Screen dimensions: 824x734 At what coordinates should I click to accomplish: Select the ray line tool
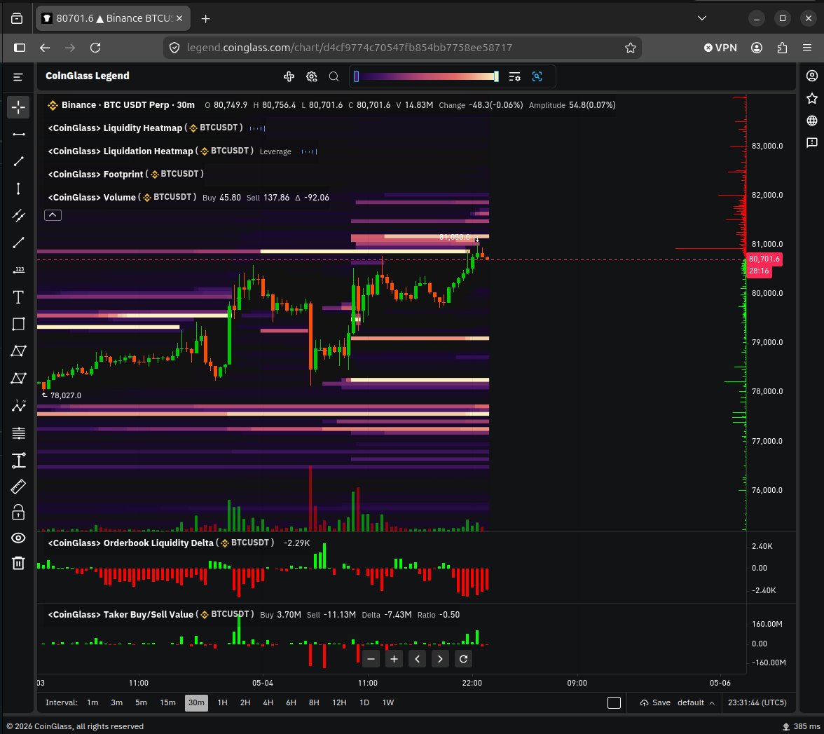[x=18, y=243]
